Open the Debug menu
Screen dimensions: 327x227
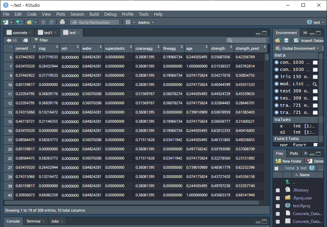(110, 14)
